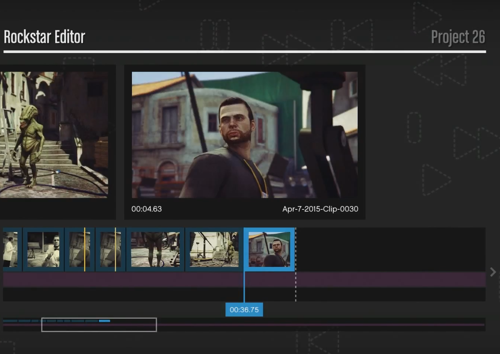Select the black-and-white clip of the man gesturing
This screenshot has width=500, height=354.
click(x=43, y=249)
